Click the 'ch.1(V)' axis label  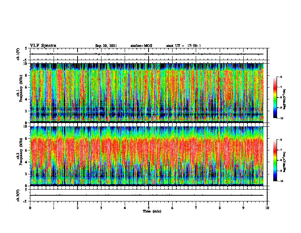coord(18,54)
